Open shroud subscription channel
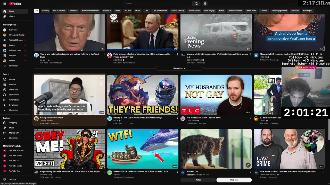Viewport: 330px width, 185px height. click(x=15, y=61)
